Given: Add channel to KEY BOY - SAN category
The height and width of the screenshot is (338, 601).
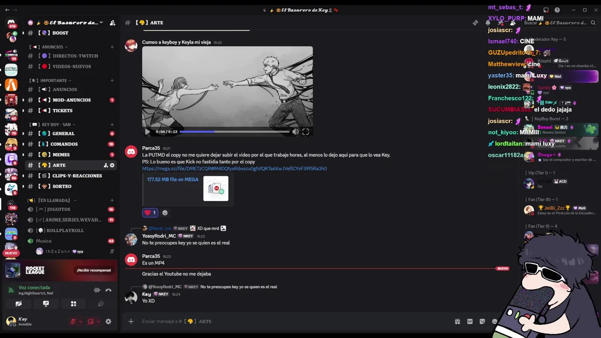Looking at the screenshot, I should point(112,124).
